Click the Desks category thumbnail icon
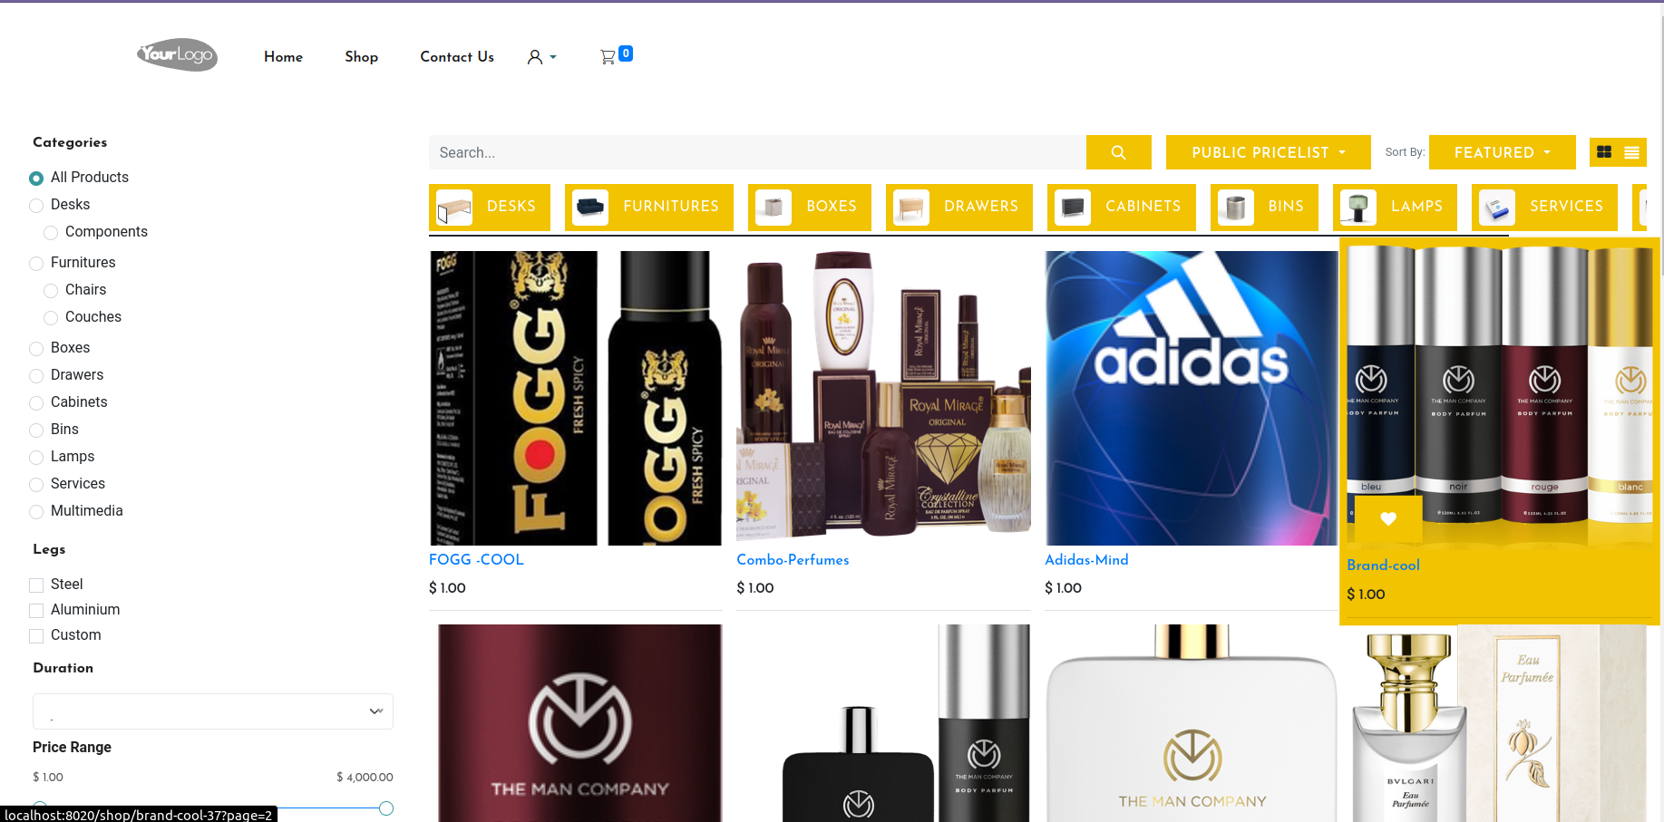The image size is (1664, 822). pyautogui.click(x=454, y=208)
